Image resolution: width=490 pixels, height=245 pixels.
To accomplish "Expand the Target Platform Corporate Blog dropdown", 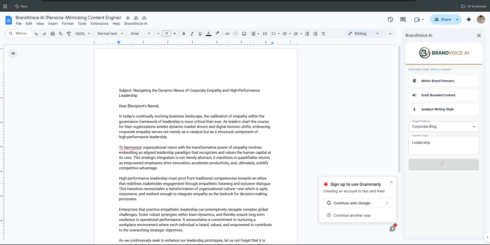I will pos(444,127).
